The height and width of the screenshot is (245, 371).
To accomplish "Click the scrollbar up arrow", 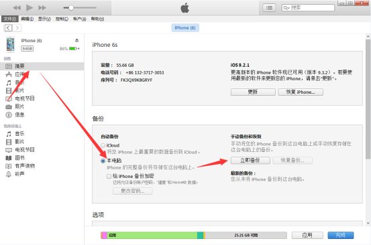I will coord(368,37).
